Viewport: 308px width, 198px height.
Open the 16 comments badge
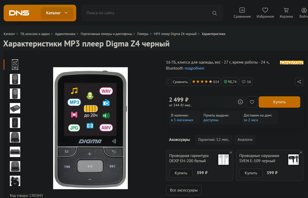click(246, 82)
